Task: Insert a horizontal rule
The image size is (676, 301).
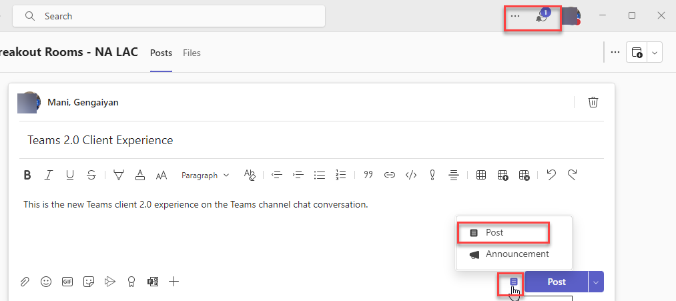Action: (454, 175)
